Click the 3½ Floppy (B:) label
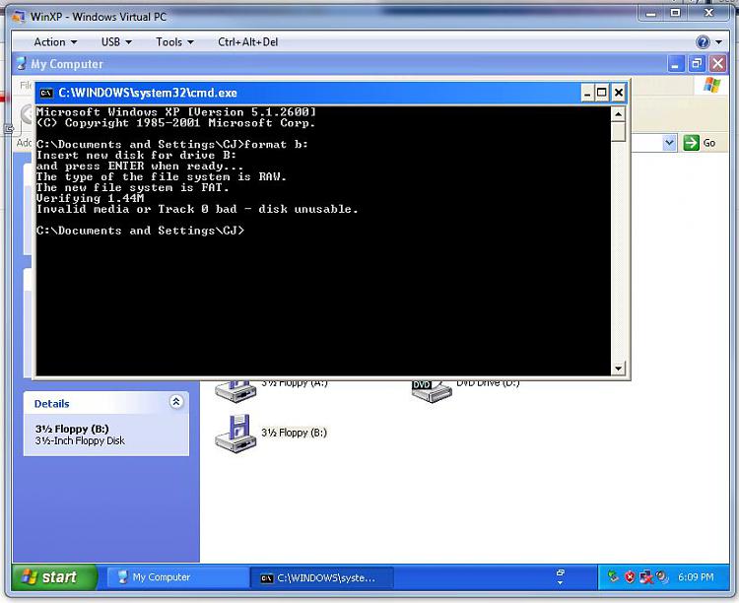This screenshot has width=739, height=603. (294, 433)
